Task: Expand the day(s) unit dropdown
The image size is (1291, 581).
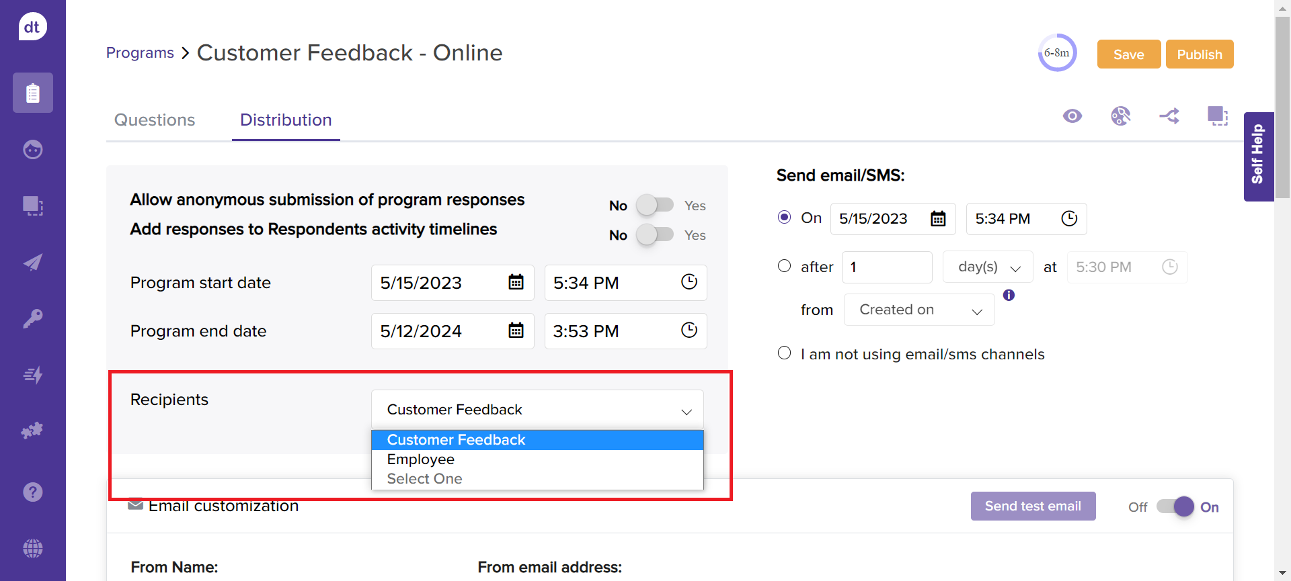Action: 988,267
